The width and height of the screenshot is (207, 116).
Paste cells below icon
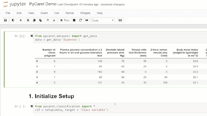40,20
